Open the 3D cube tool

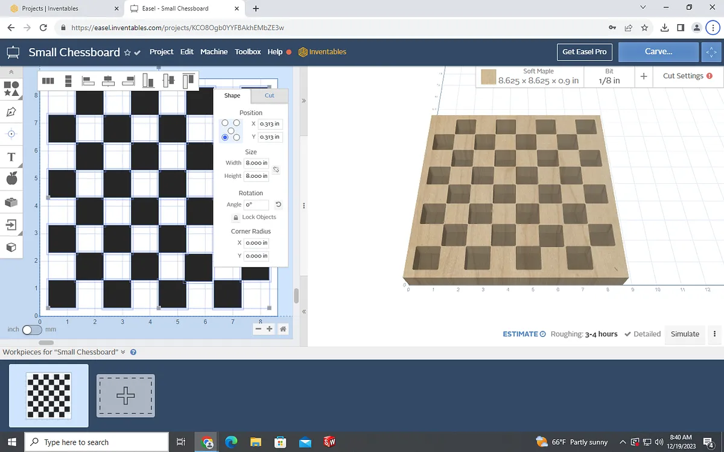click(11, 248)
